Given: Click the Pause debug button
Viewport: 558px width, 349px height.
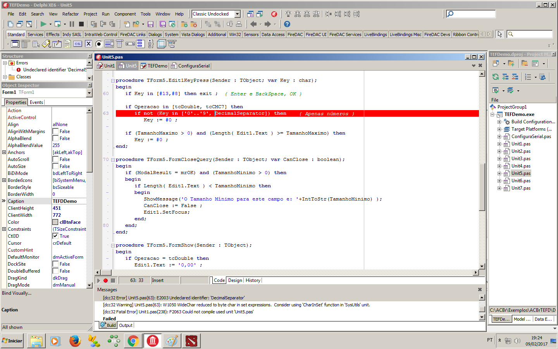Looking at the screenshot, I should click(x=72, y=24).
